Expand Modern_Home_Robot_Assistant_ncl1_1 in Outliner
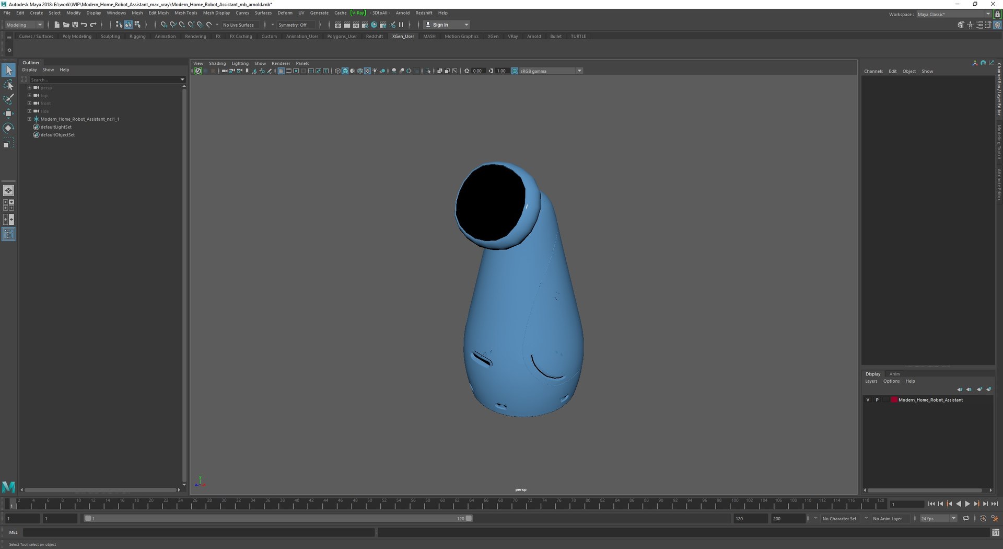This screenshot has width=1003, height=549. point(29,119)
